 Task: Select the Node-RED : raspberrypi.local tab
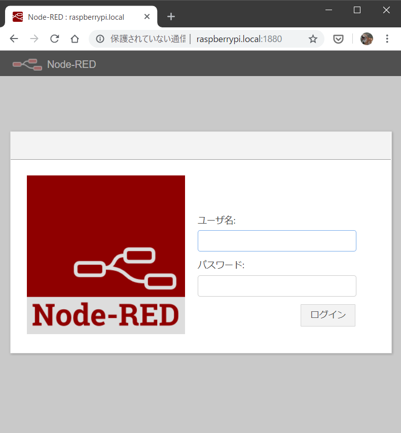coord(81,17)
